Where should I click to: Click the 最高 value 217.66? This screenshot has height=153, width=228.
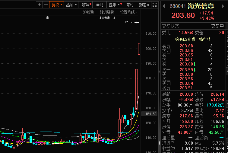tap(186, 116)
